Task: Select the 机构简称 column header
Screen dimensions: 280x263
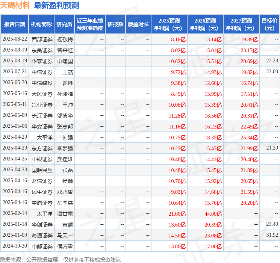Action: pos(41,24)
